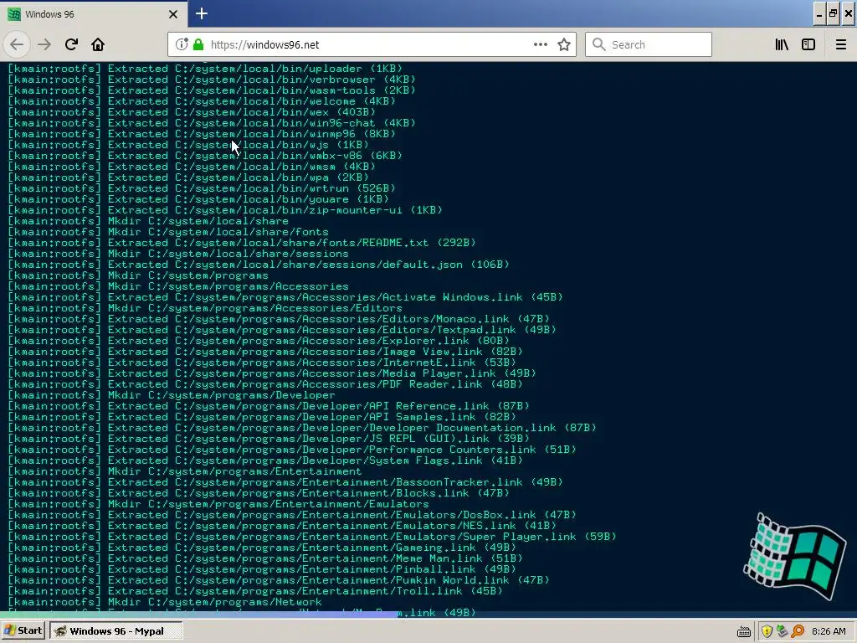Reload the Windows 96 page
857x643 pixels.
[71, 44]
